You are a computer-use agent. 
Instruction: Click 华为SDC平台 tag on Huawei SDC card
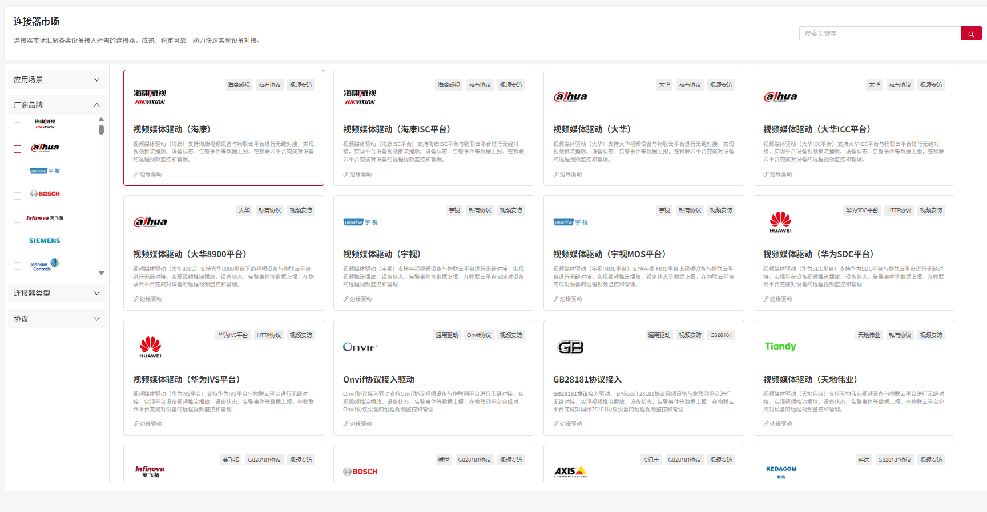click(862, 210)
